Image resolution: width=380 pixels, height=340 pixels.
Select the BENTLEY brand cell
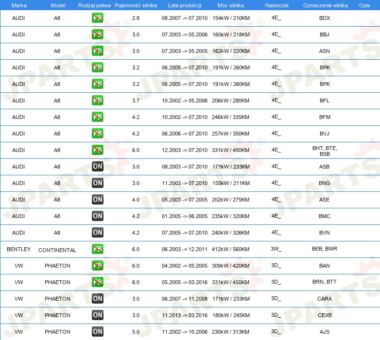pos(18,249)
